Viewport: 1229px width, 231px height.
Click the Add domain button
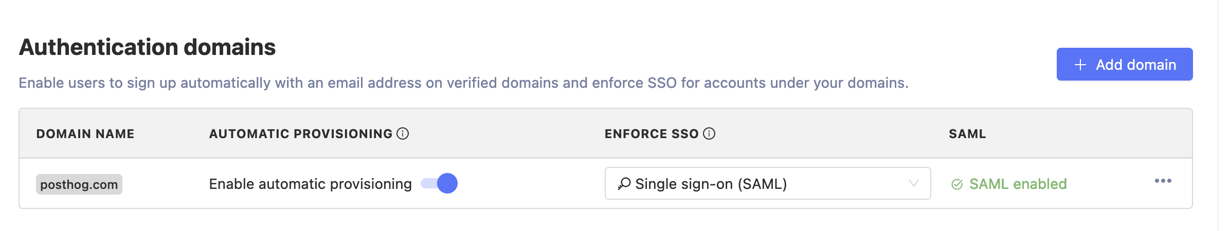point(1124,65)
